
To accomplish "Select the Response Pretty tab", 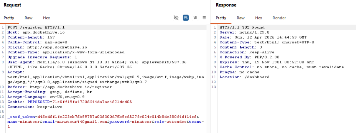I will pyautogui.click(x=221, y=18).
